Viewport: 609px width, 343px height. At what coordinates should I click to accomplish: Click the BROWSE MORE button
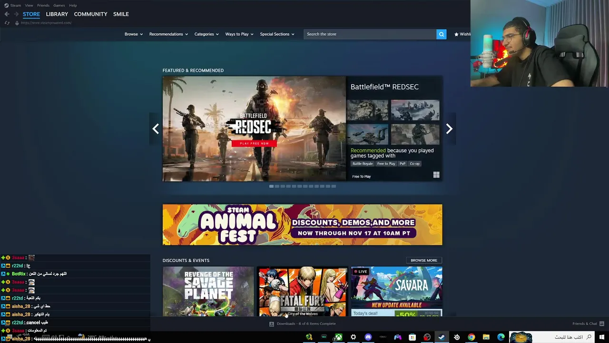[x=424, y=261]
